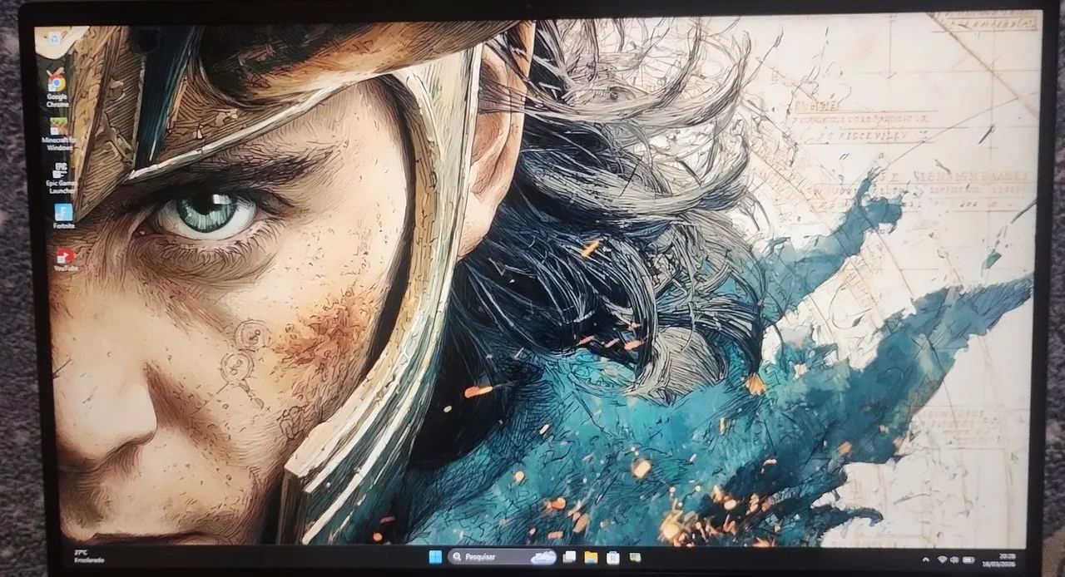Open the volume speaker tray icon
Viewport: 1065px width, 577px height.
(x=954, y=559)
